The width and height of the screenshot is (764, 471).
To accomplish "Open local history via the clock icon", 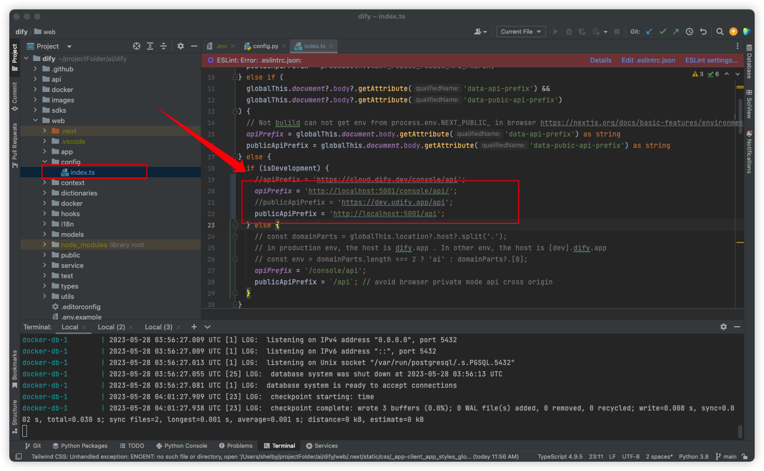I will (x=689, y=32).
